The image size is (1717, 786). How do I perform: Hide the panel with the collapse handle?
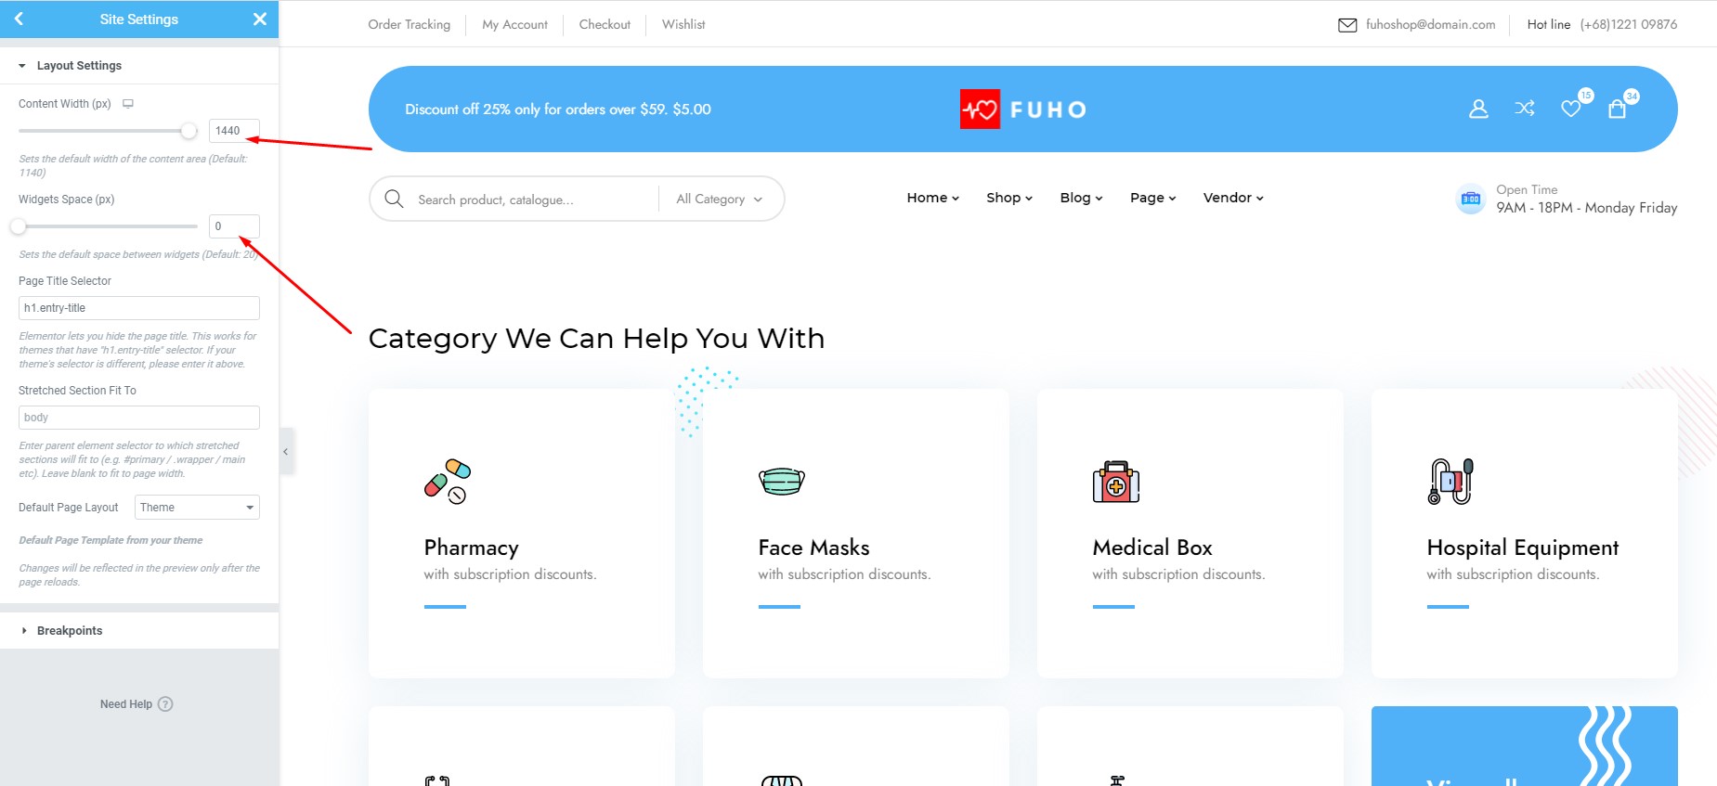tap(286, 452)
